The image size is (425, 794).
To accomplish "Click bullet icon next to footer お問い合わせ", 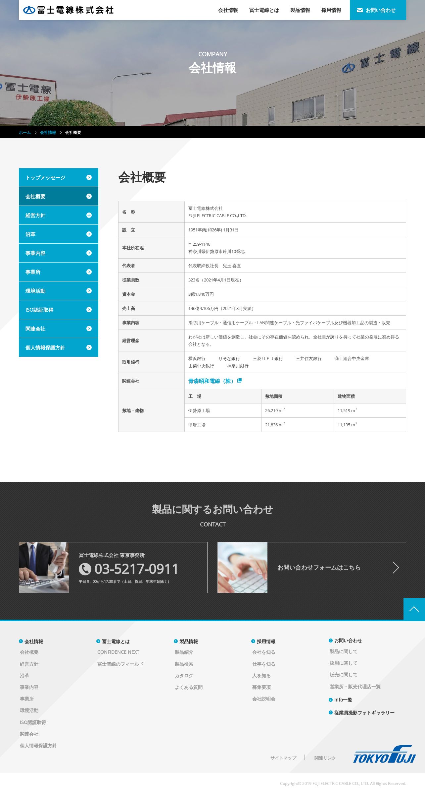I will pyautogui.click(x=331, y=641).
